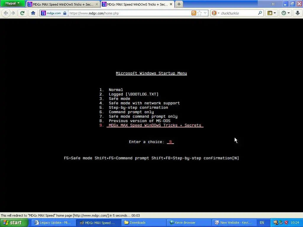Click the first system tray icon
Image resolution: width=303 pixels, height=227 pixels.
pos(275,223)
